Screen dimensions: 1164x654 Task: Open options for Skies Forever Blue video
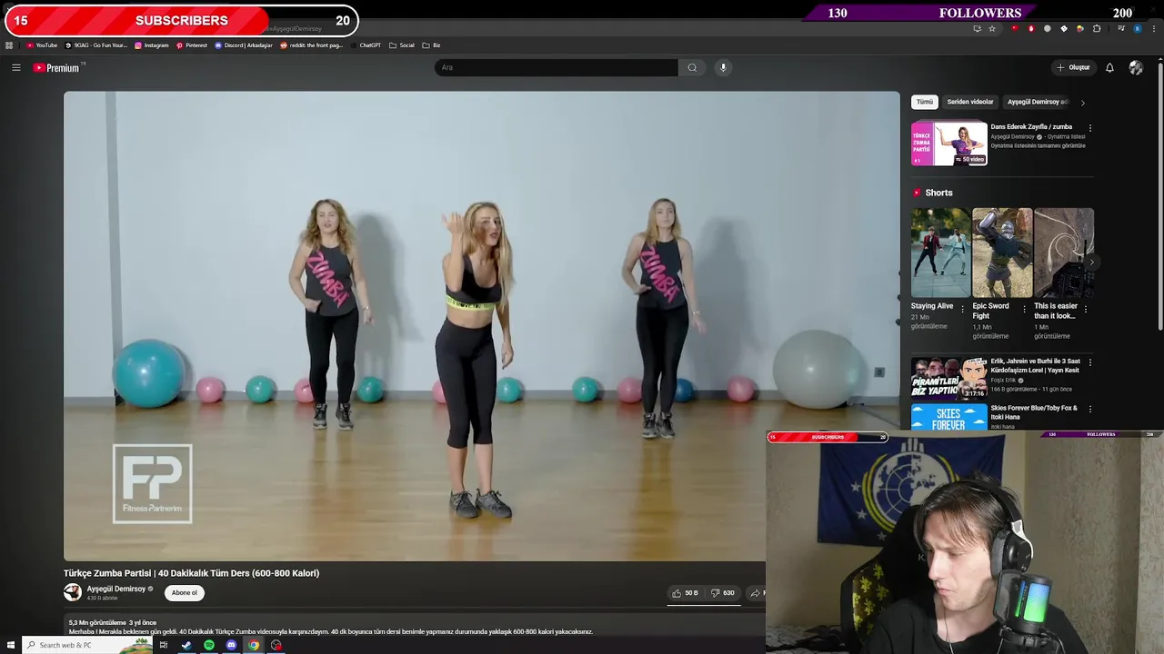point(1090,410)
